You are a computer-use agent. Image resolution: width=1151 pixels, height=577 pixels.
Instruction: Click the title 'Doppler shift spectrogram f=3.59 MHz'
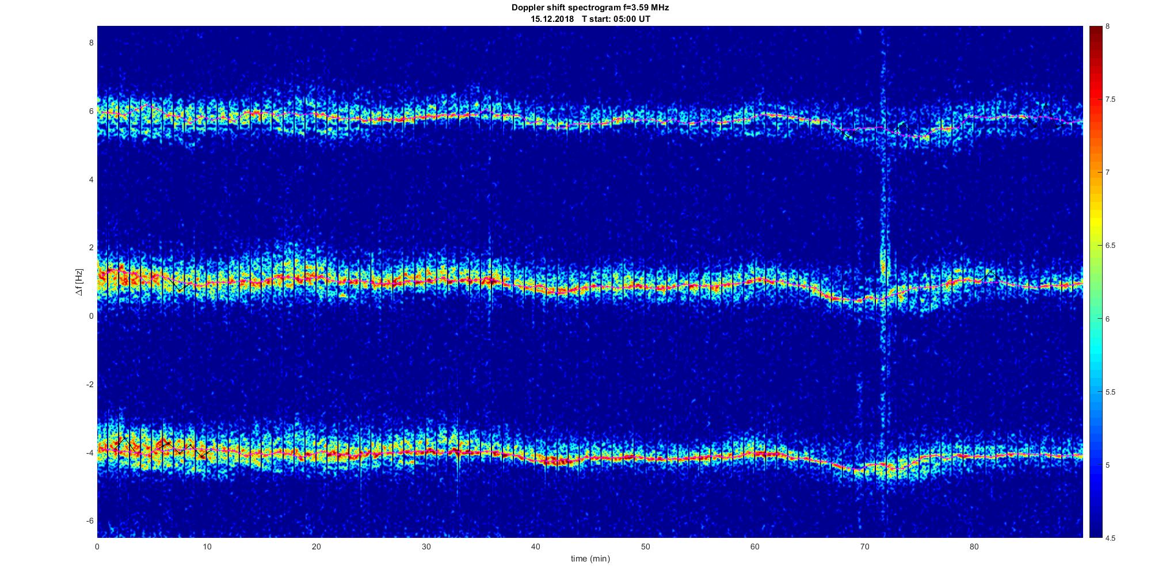point(590,8)
